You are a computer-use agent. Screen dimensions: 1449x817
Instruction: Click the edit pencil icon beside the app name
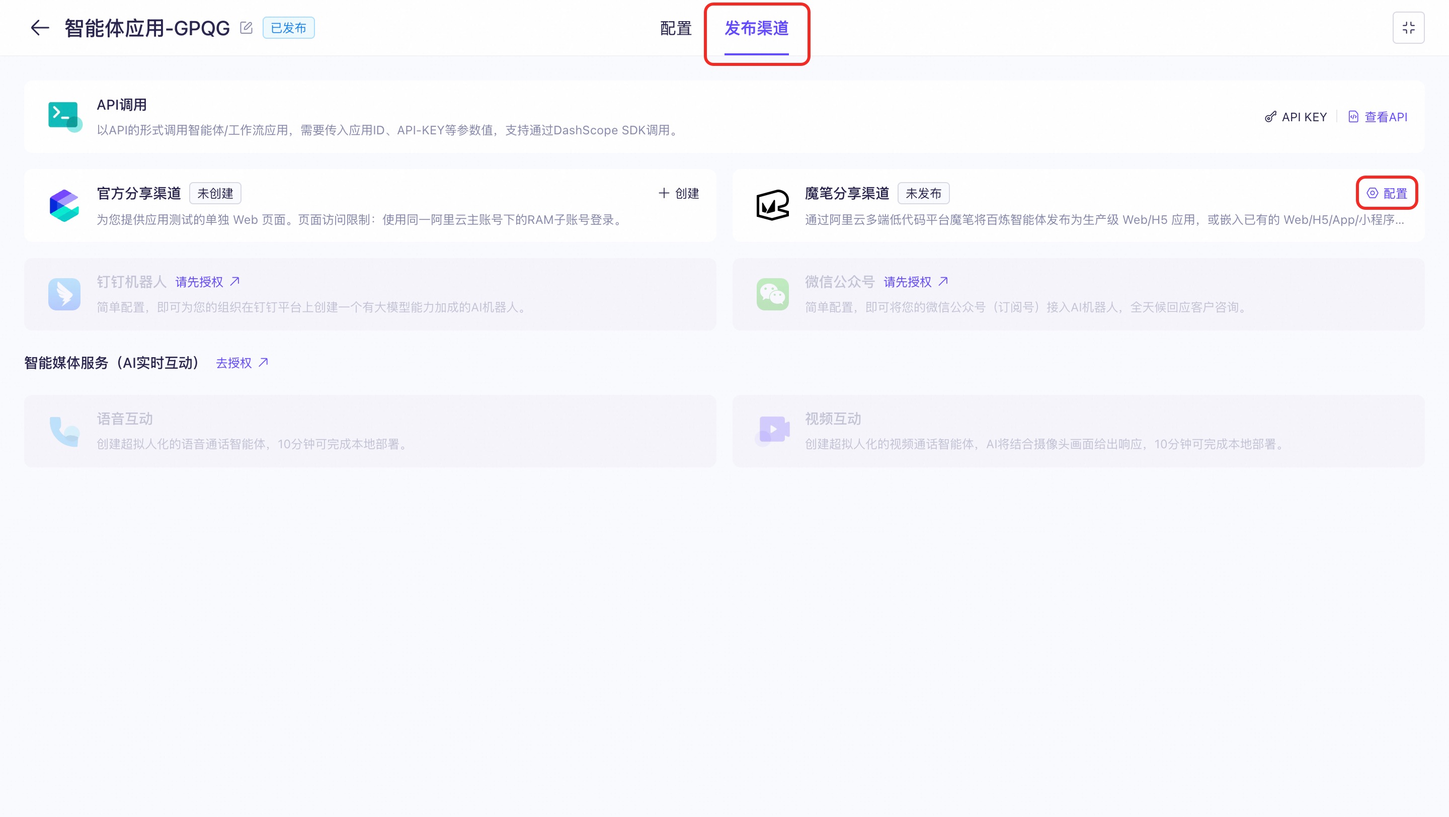click(x=246, y=28)
